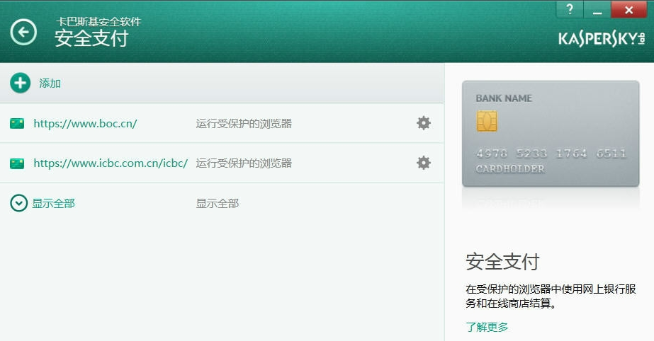Expand the list with the 显示全部 chevron icon

tap(18, 203)
